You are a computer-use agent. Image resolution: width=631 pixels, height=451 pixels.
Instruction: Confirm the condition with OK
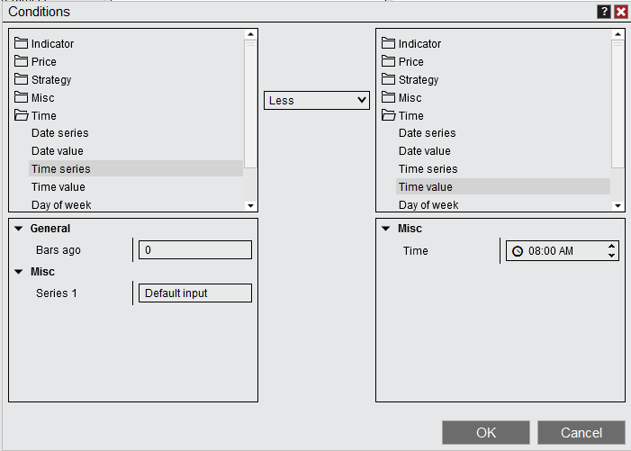tap(486, 432)
